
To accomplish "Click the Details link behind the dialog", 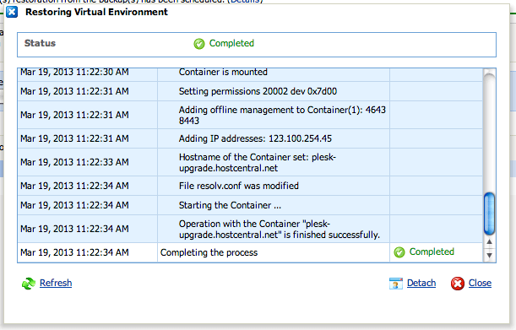I will [x=245, y=2].
